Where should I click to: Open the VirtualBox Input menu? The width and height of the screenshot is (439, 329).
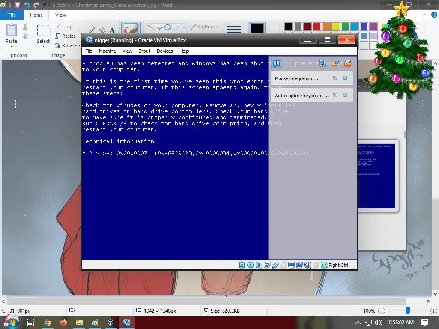(144, 51)
